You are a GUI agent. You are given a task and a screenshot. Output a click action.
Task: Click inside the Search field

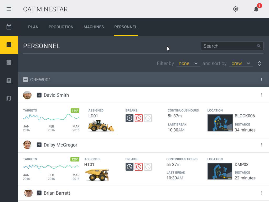click(229, 46)
